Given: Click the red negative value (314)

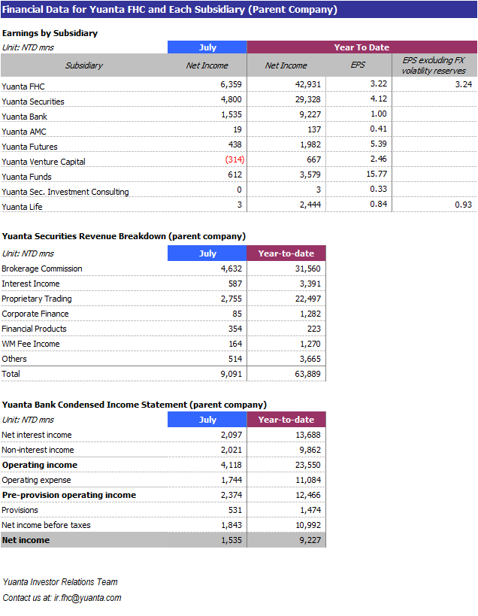Looking at the screenshot, I should [234, 159].
